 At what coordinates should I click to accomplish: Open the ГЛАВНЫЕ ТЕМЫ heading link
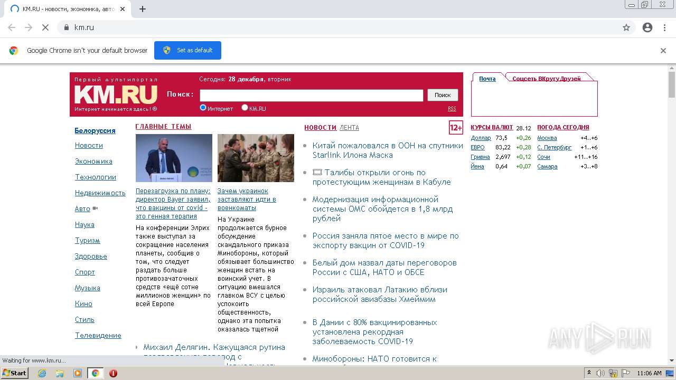pos(163,127)
